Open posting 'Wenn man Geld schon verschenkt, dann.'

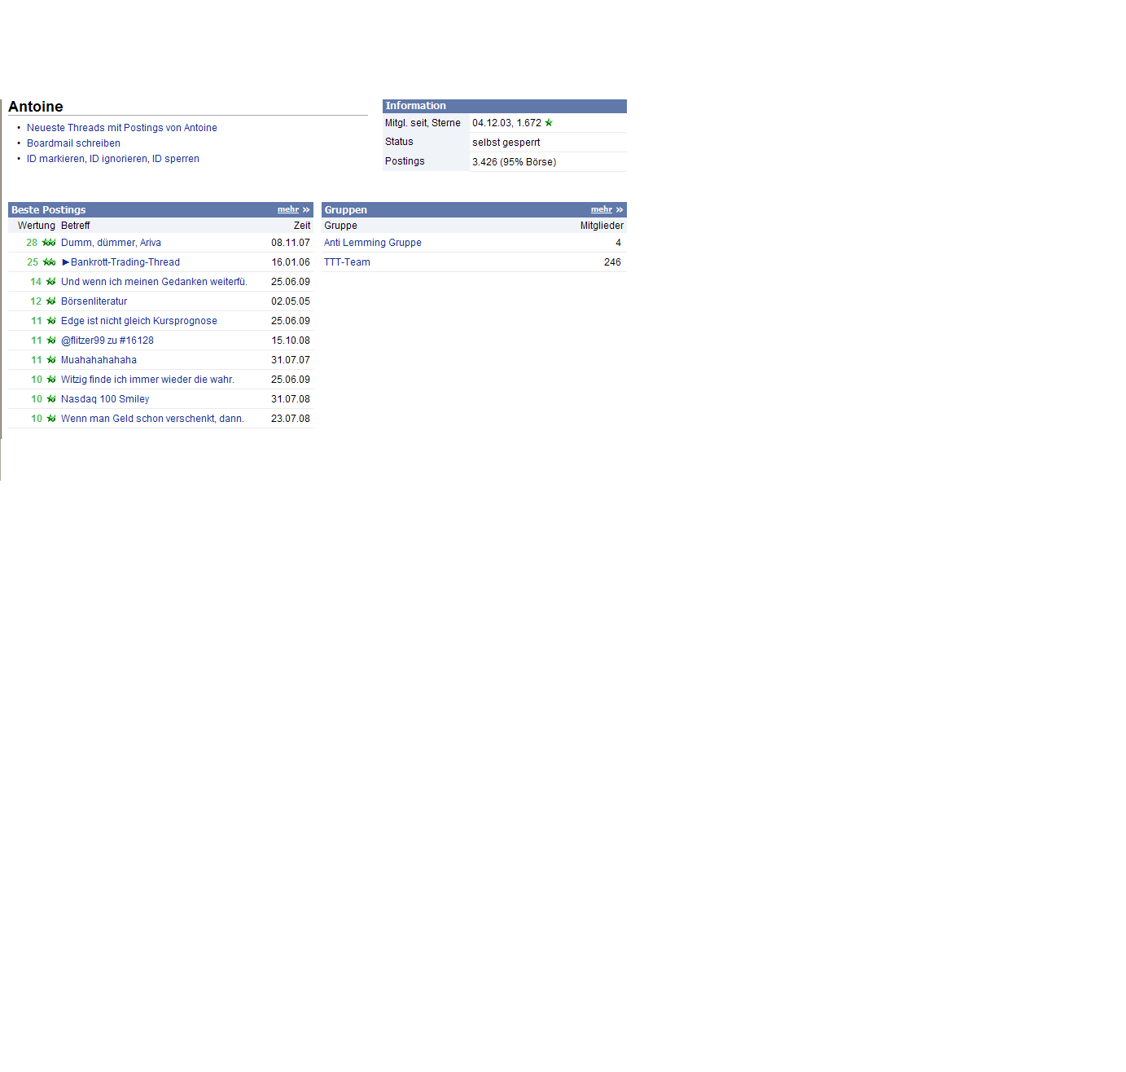pos(152,419)
